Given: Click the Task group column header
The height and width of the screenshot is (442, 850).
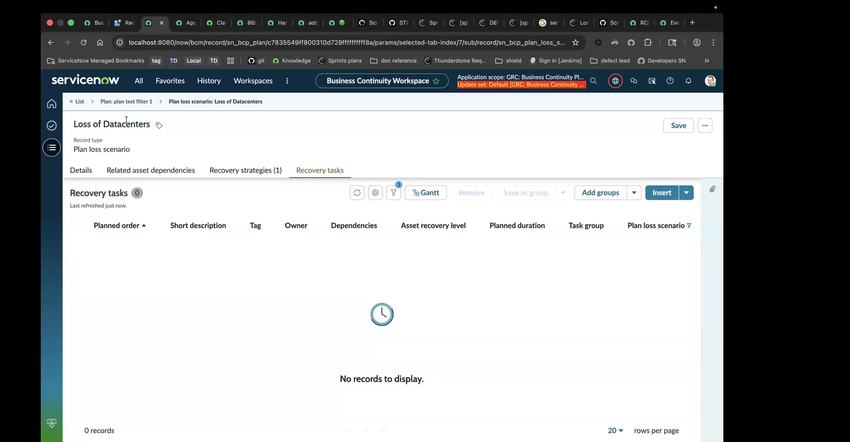Looking at the screenshot, I should 586,226.
